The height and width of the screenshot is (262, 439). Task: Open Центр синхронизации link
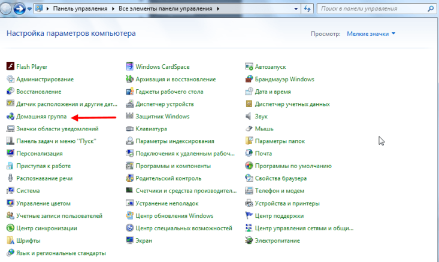click(47, 228)
